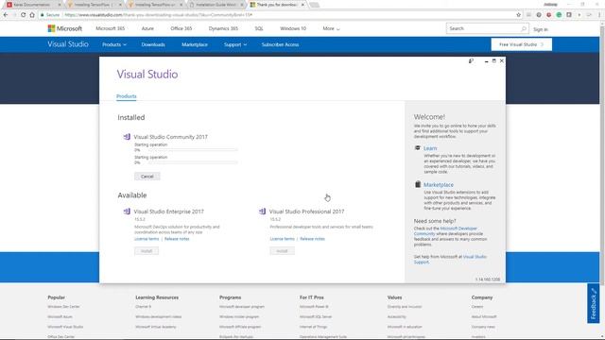Click the browser back arrow

click(x=6, y=15)
